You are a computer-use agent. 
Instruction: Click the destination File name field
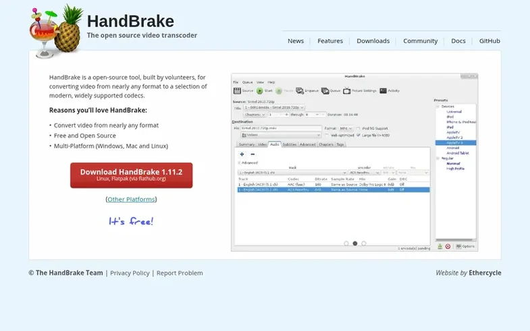tap(281, 128)
